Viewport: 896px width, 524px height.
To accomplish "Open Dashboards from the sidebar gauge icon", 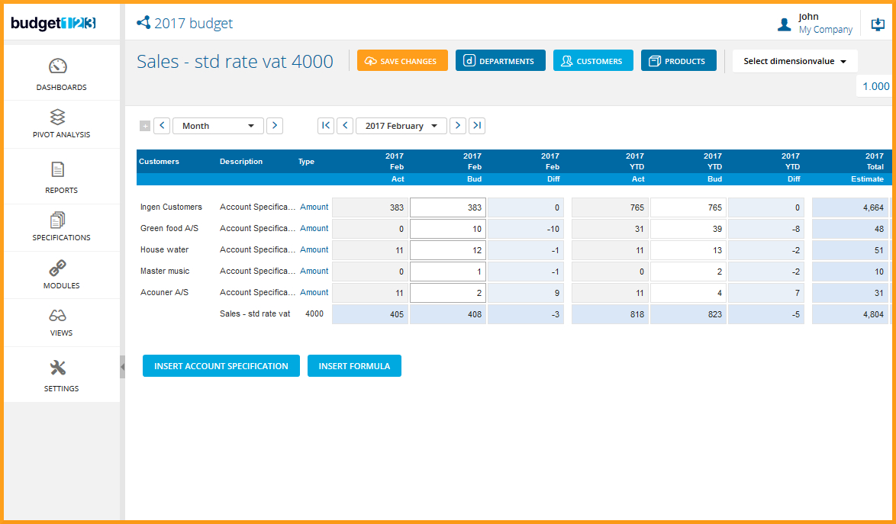I will (x=58, y=66).
